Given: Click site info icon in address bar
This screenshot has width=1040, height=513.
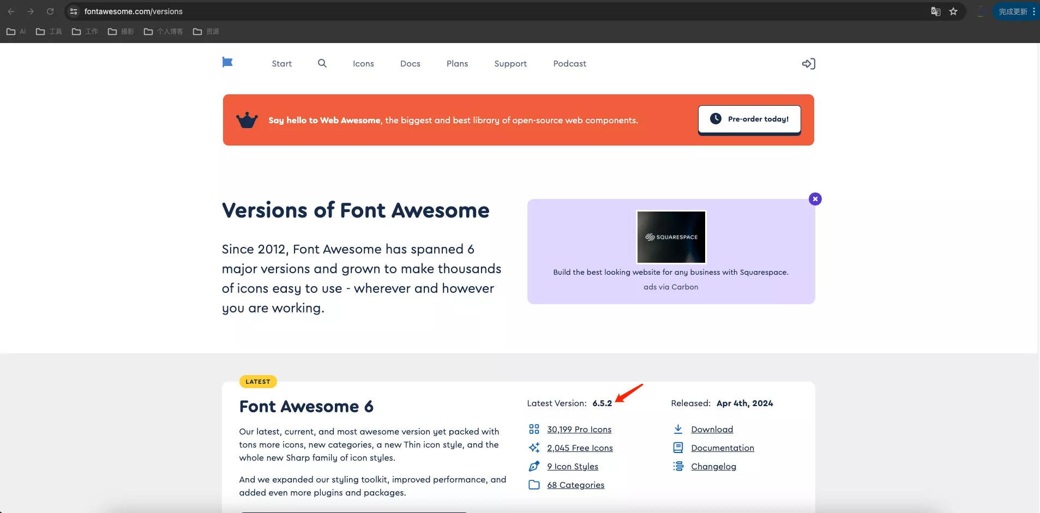Looking at the screenshot, I should click(x=74, y=11).
